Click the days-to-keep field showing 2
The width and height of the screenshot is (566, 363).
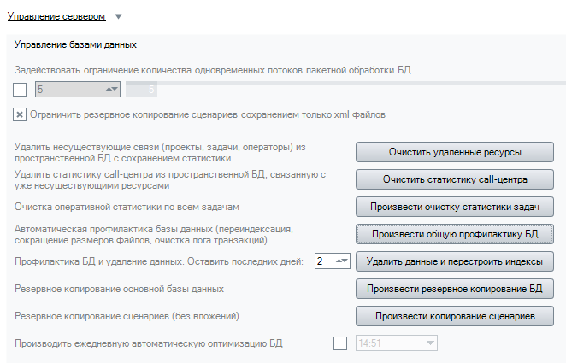click(x=323, y=261)
